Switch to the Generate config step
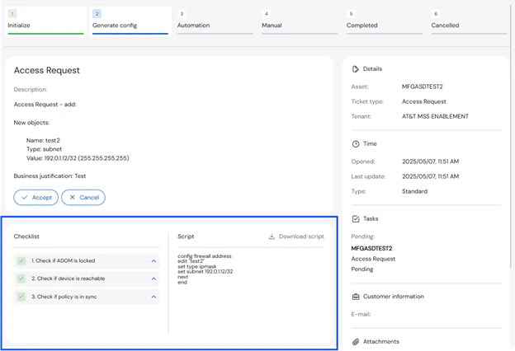This screenshot has height=351, width=515. [x=130, y=21]
